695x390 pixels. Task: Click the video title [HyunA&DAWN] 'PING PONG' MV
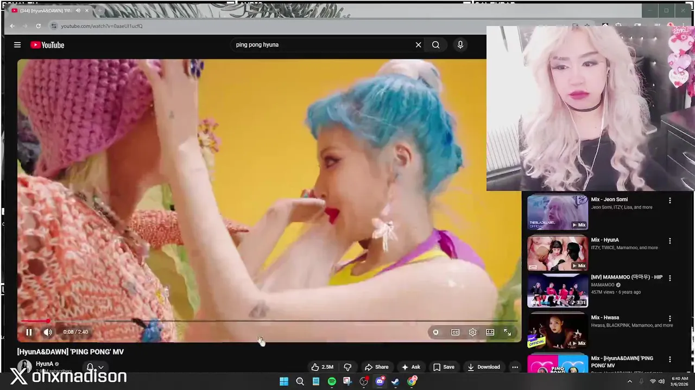tap(71, 352)
